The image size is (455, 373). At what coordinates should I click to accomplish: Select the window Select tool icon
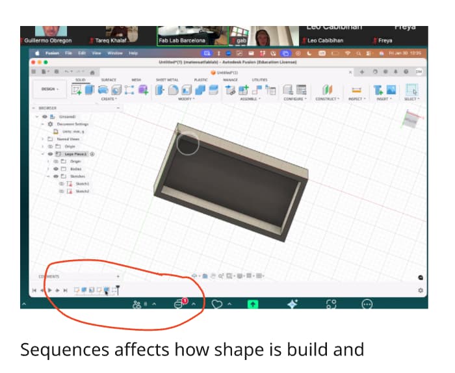pos(411,90)
